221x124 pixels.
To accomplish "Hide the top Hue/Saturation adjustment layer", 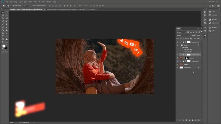I will (177, 42).
